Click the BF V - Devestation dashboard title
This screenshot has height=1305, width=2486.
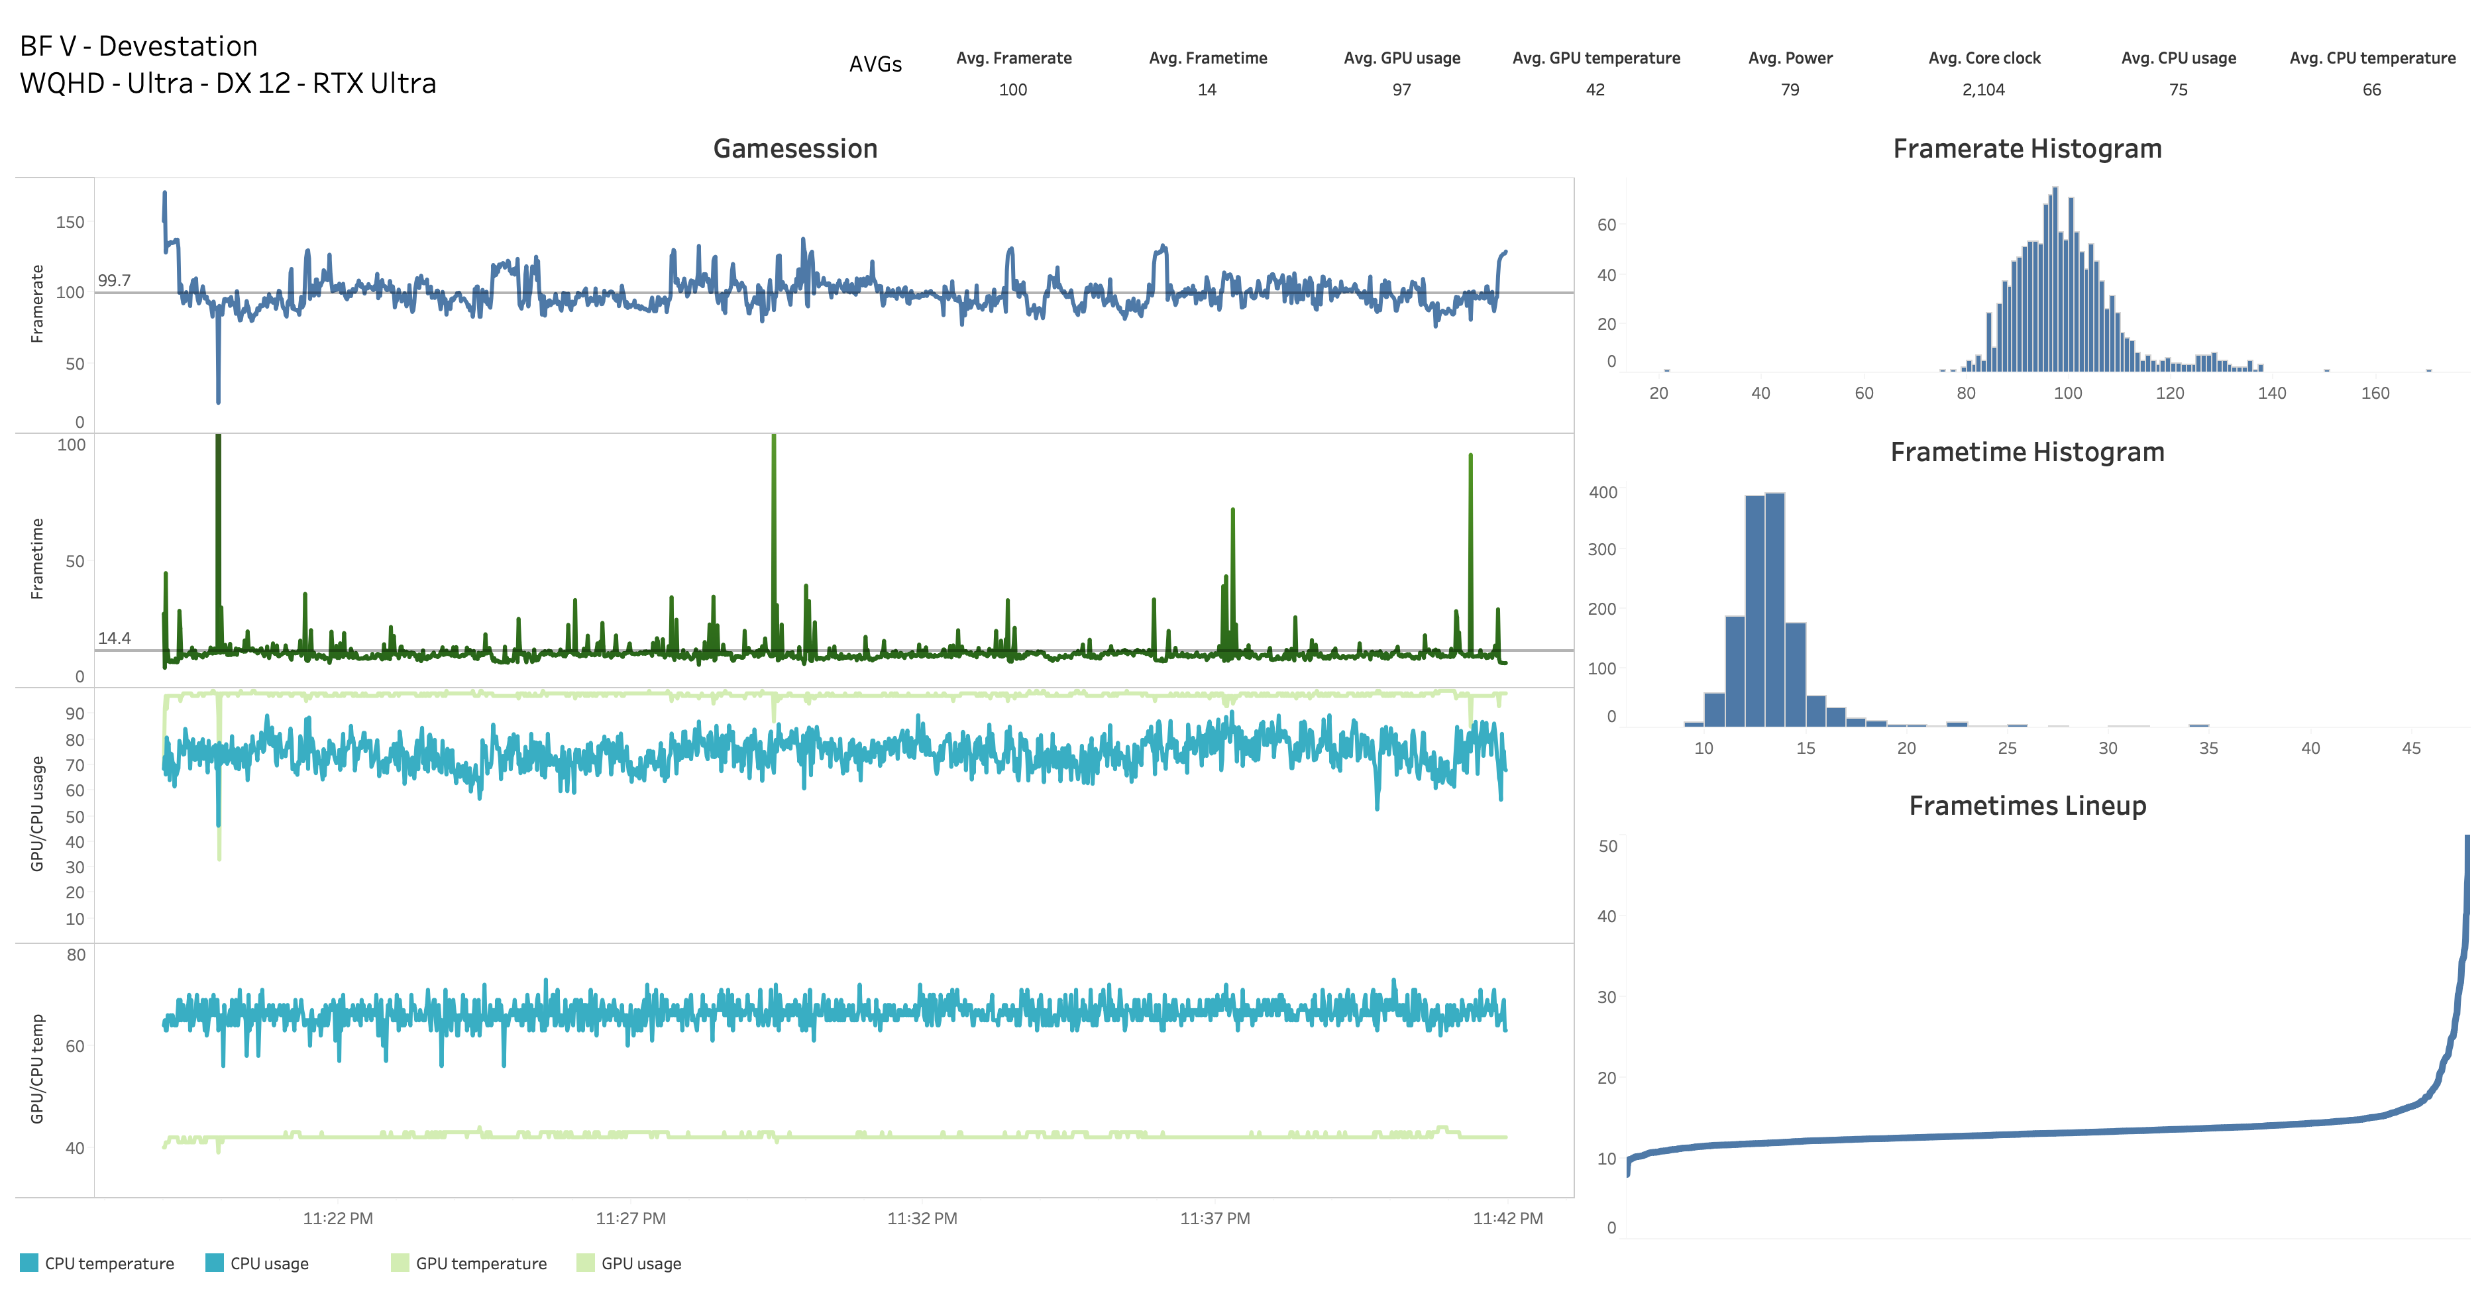(x=138, y=45)
